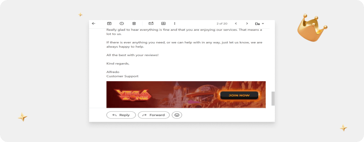Click the "2 of 20" message counter

pos(222,23)
